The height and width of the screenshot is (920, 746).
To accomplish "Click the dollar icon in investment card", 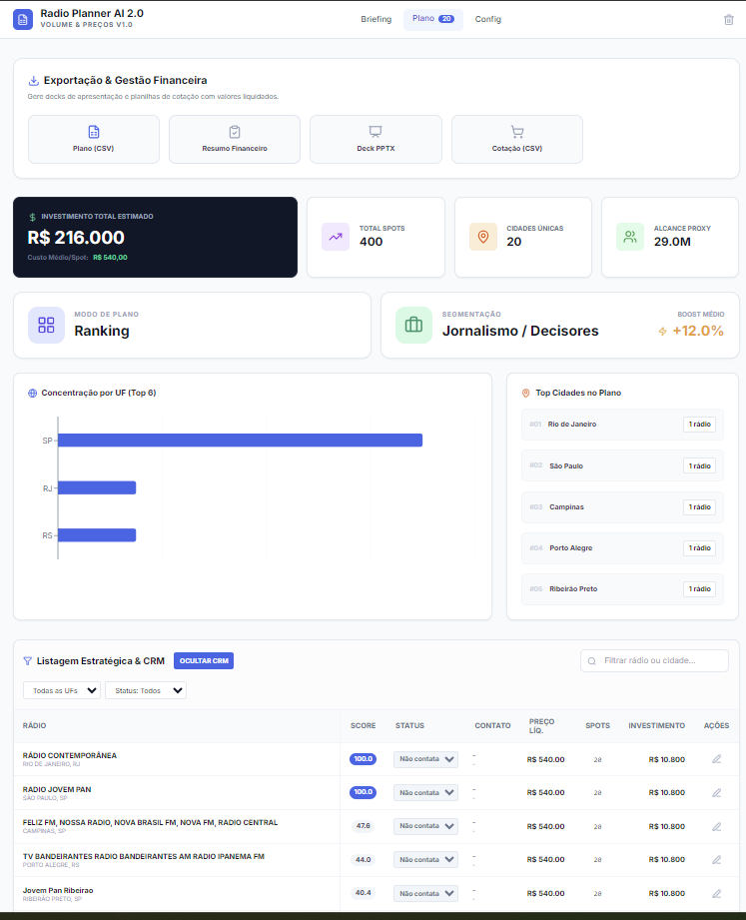I will pos(32,217).
